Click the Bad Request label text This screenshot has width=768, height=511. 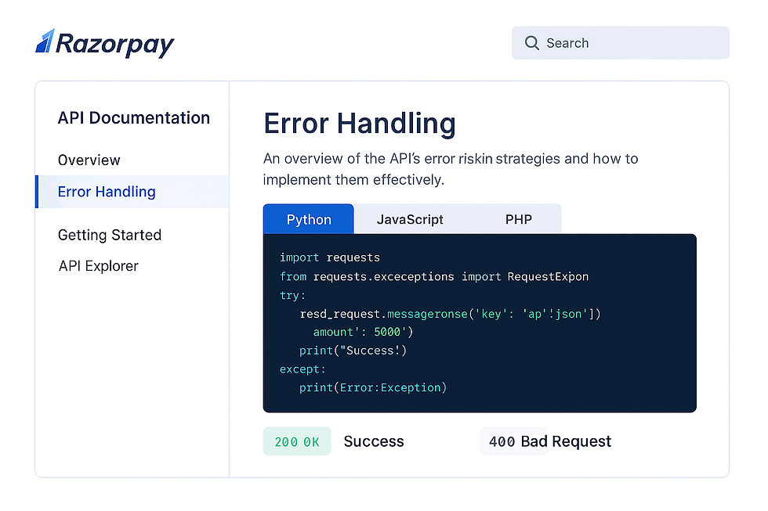[x=566, y=441]
